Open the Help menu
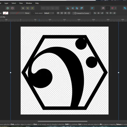 click(x=37, y=3)
